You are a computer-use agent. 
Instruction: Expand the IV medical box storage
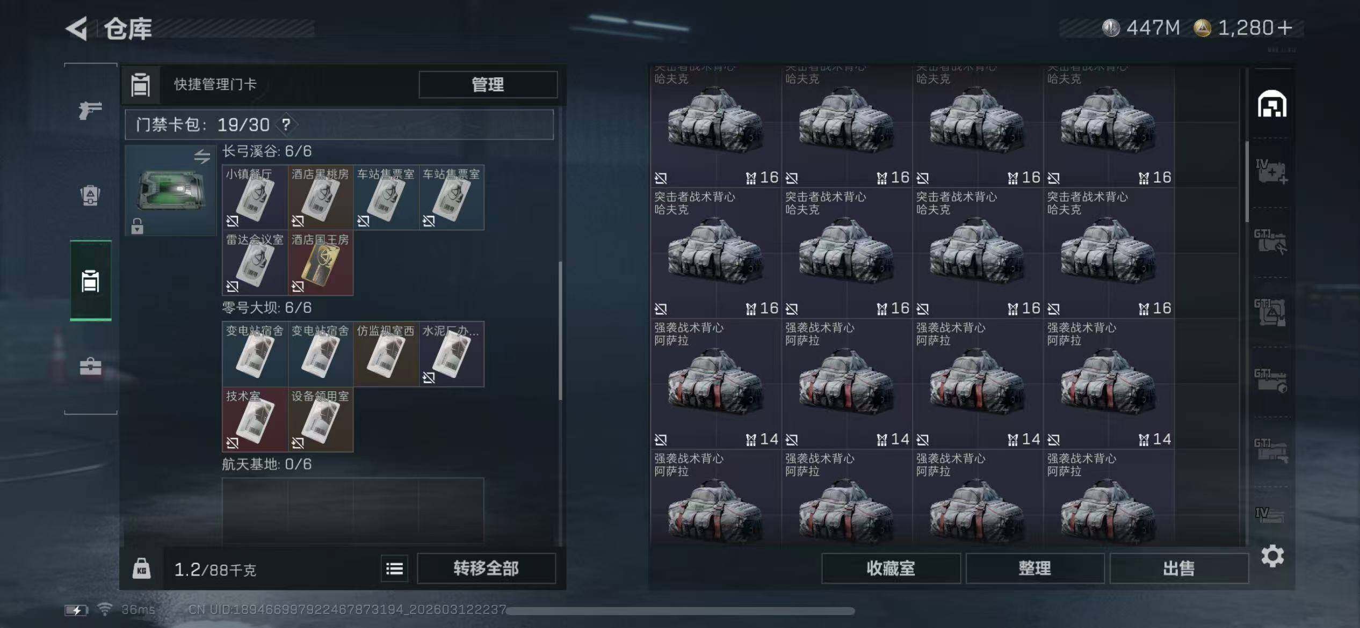click(x=1271, y=172)
